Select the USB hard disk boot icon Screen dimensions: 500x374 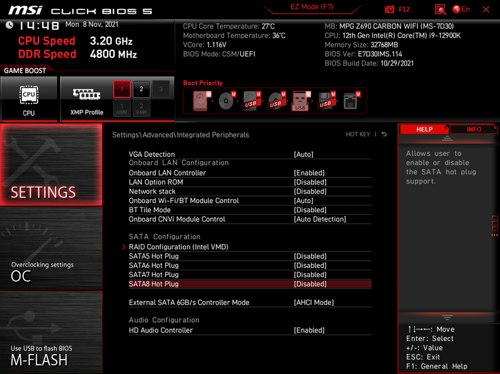pos(252,101)
